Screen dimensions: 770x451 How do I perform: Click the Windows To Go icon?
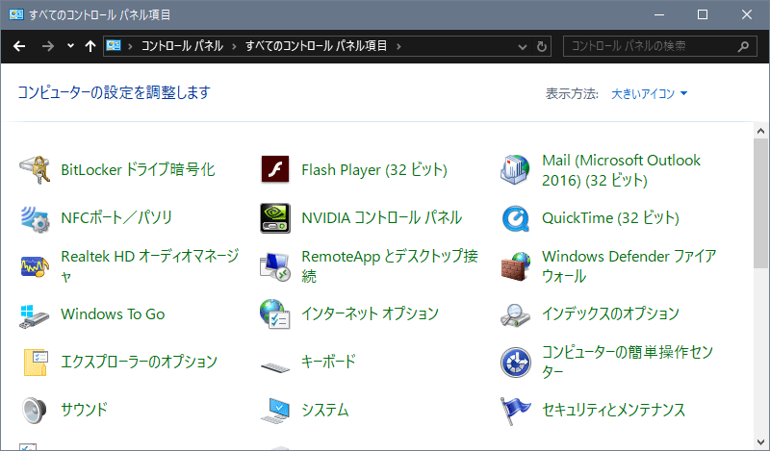tap(35, 314)
